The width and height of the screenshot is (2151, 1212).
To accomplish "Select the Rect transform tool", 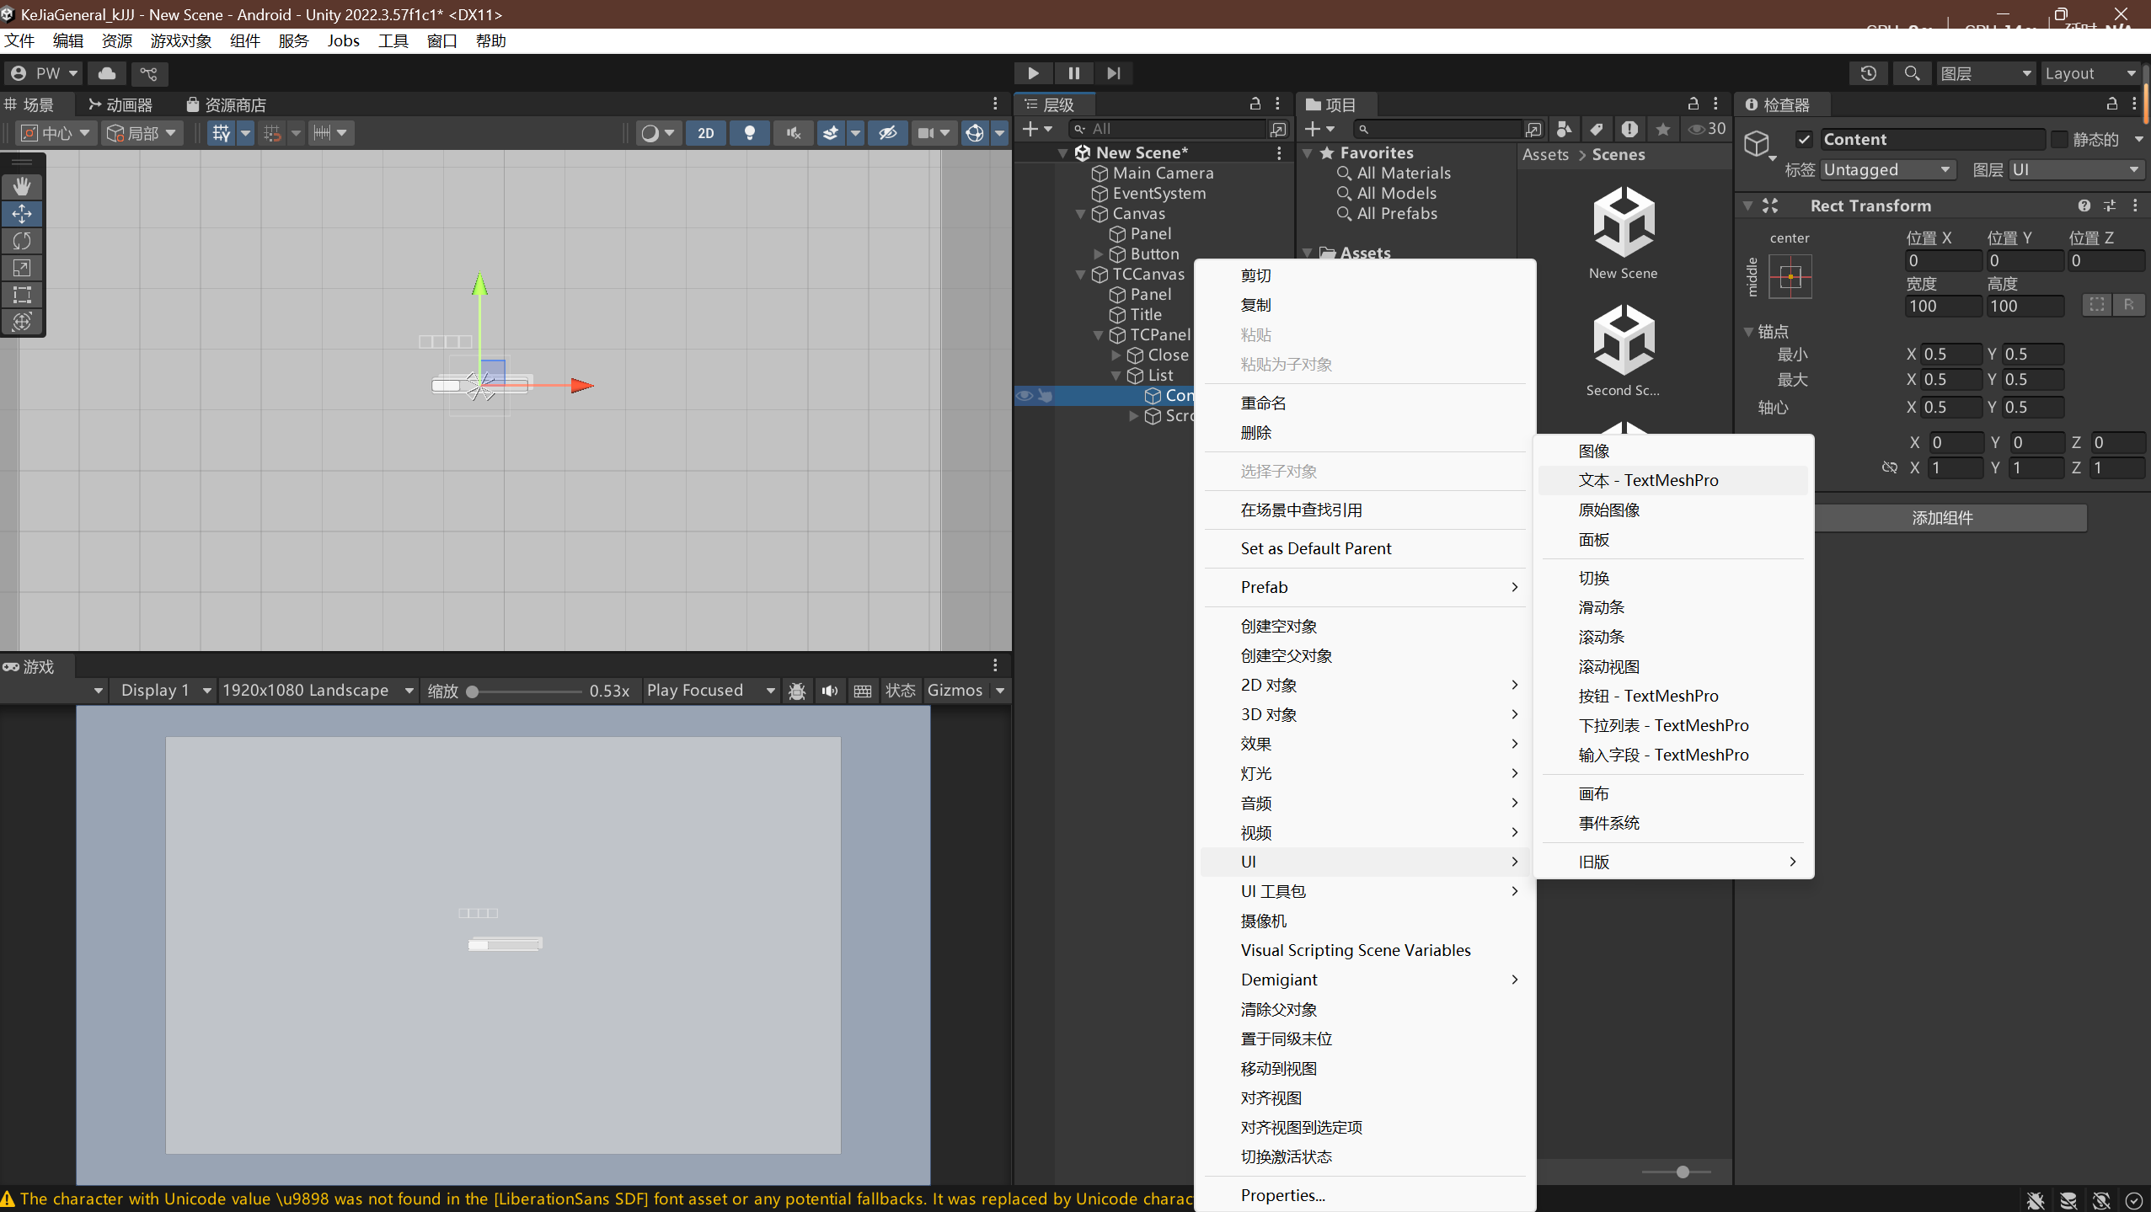I will (23, 295).
